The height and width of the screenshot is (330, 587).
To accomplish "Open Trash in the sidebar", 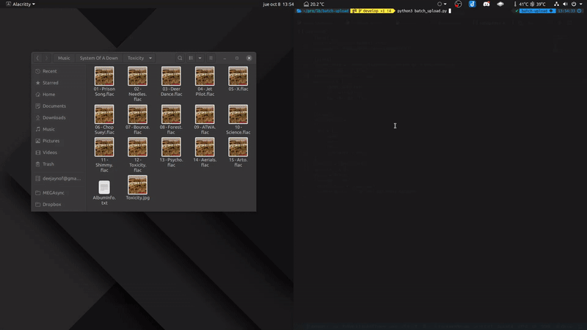I will tap(59, 164).
